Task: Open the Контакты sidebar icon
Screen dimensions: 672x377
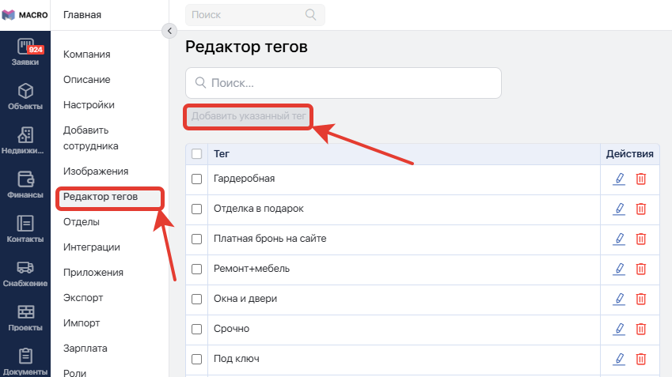Action: (25, 224)
